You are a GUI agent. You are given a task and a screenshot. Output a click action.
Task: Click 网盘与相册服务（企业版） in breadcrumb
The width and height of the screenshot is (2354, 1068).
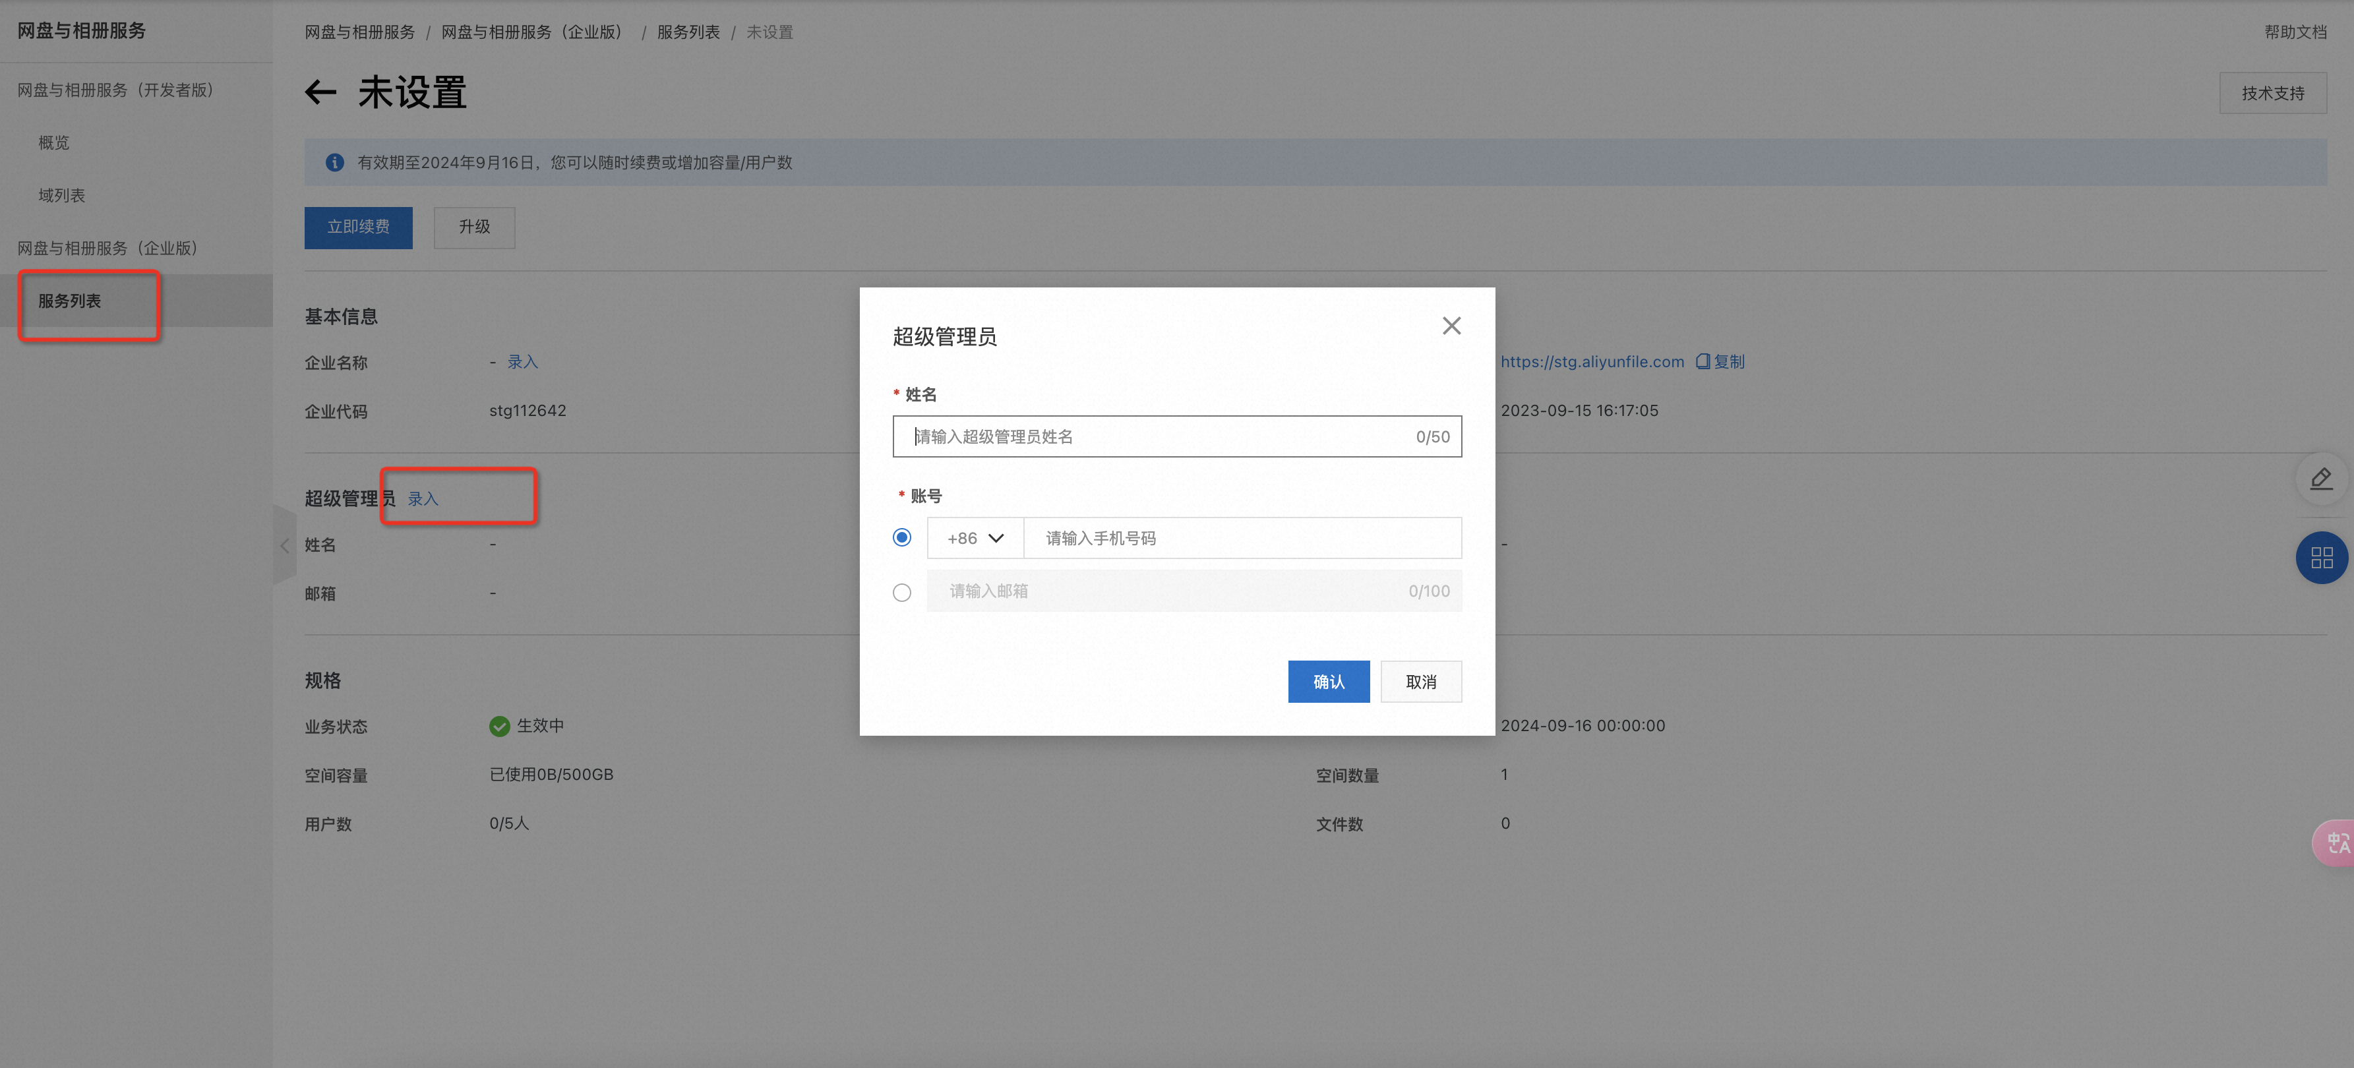[x=533, y=33]
